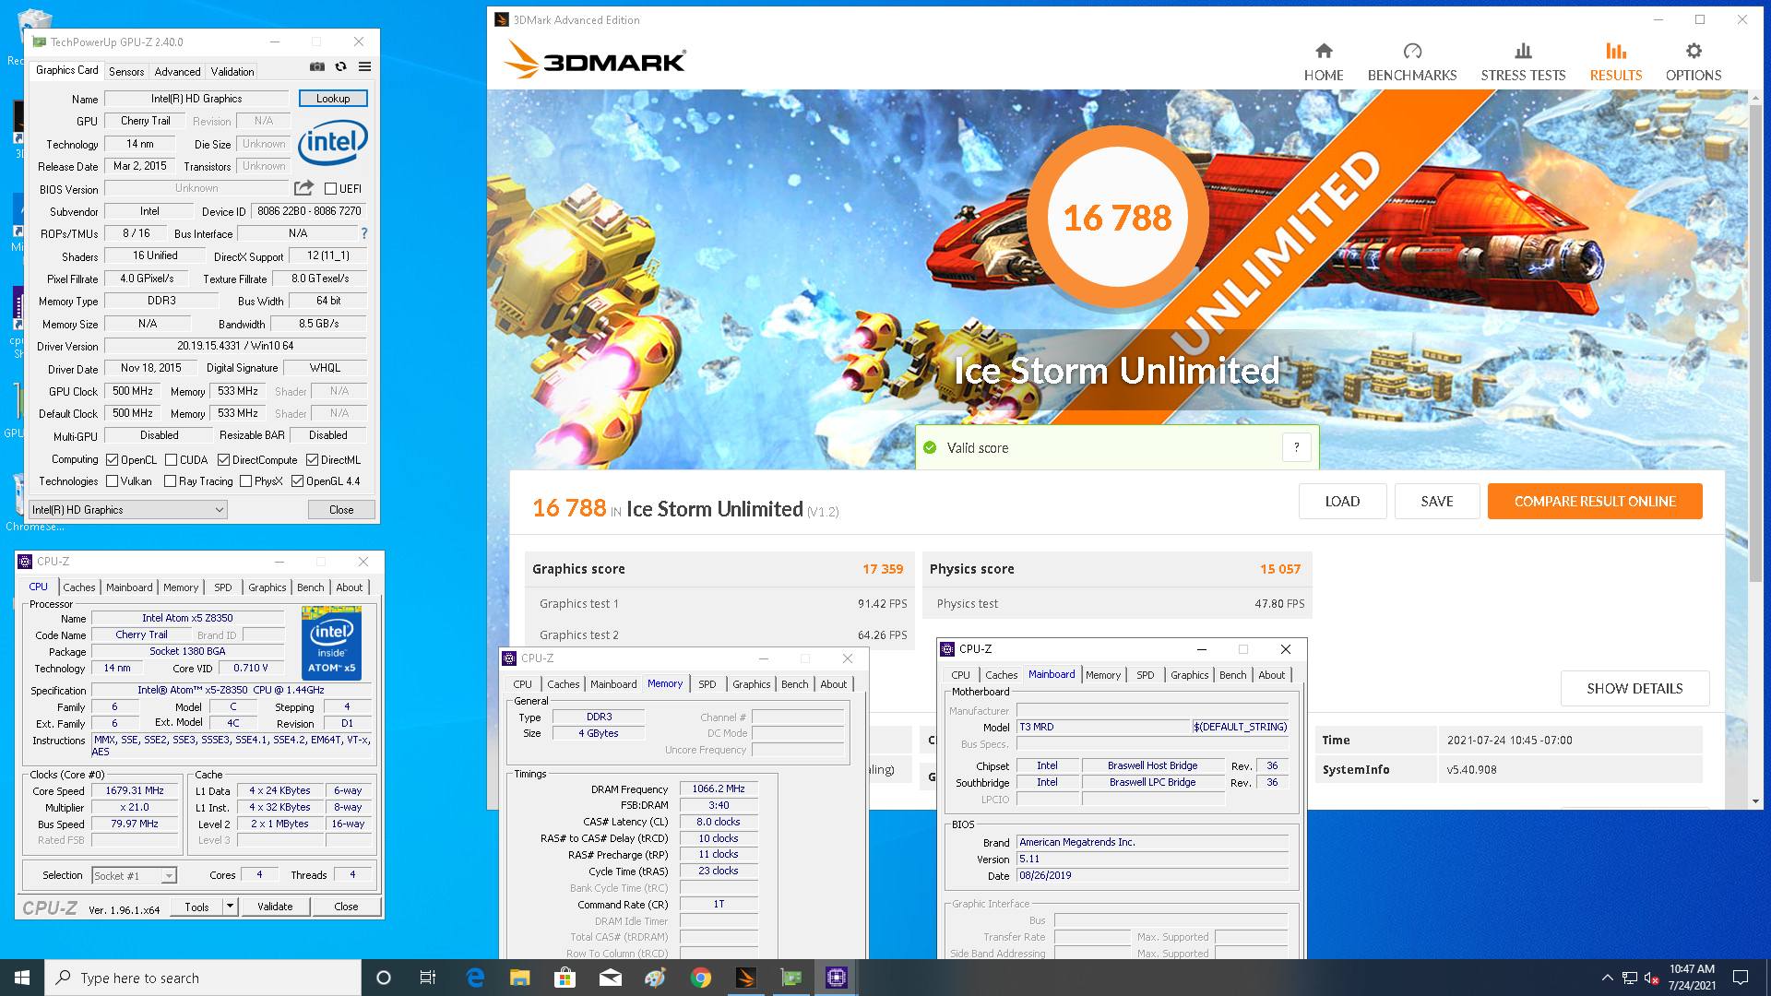
Task: Open the 3DMark Home section
Action: point(1323,62)
